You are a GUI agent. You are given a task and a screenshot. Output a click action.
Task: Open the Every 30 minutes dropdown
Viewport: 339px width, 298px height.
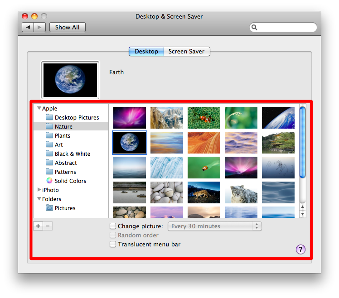[214, 226]
